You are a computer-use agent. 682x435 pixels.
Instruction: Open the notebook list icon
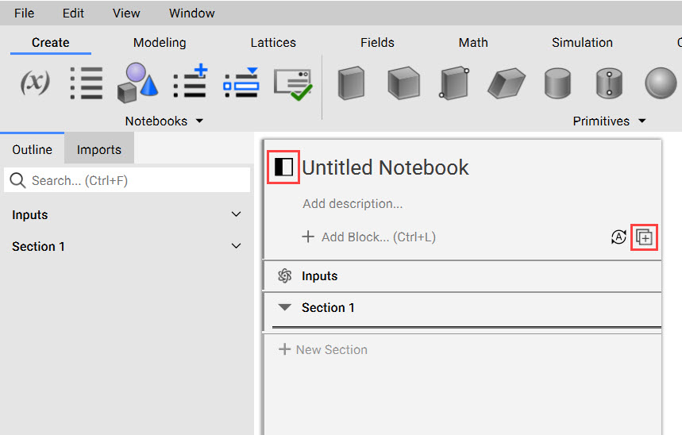tap(87, 83)
